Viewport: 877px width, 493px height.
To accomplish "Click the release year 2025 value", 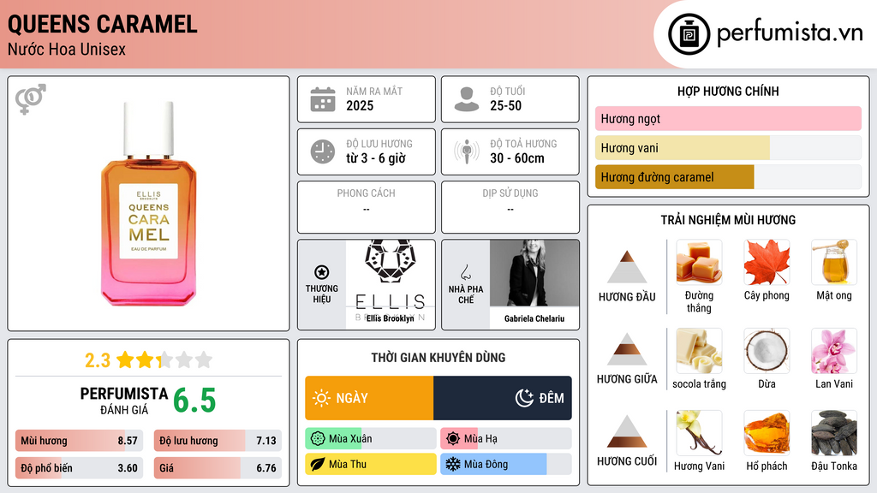I will (x=360, y=105).
